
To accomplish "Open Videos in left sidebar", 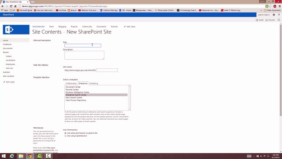I will coord(9,56).
